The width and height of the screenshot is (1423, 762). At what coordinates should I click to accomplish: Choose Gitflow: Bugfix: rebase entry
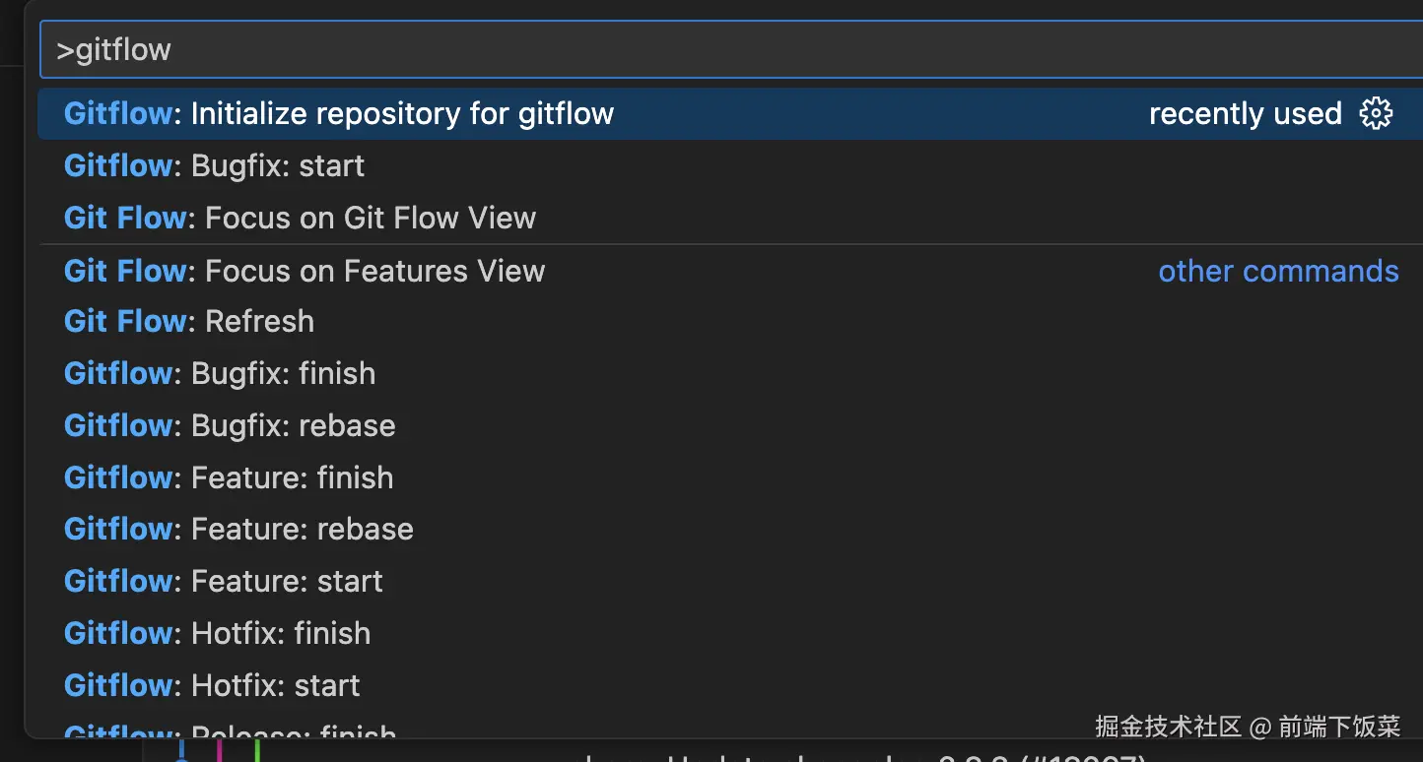tap(230, 425)
